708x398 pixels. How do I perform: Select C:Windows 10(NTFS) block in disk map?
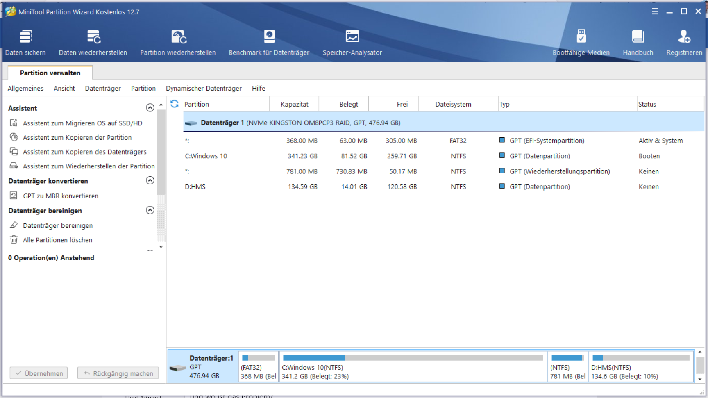pos(413,366)
